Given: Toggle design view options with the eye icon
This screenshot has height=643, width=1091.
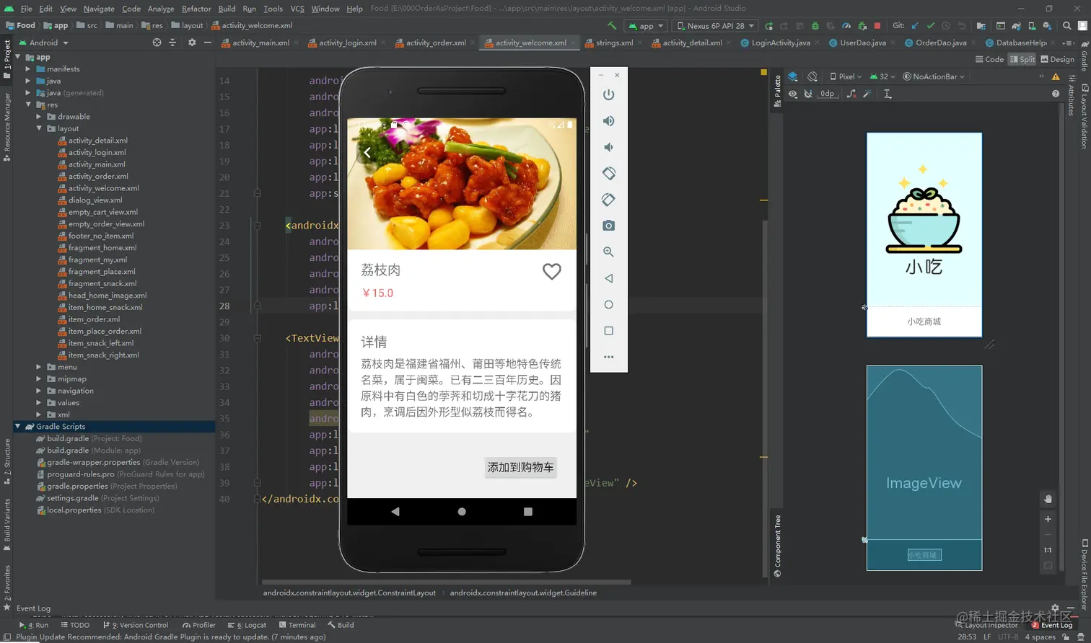Looking at the screenshot, I should pos(792,93).
